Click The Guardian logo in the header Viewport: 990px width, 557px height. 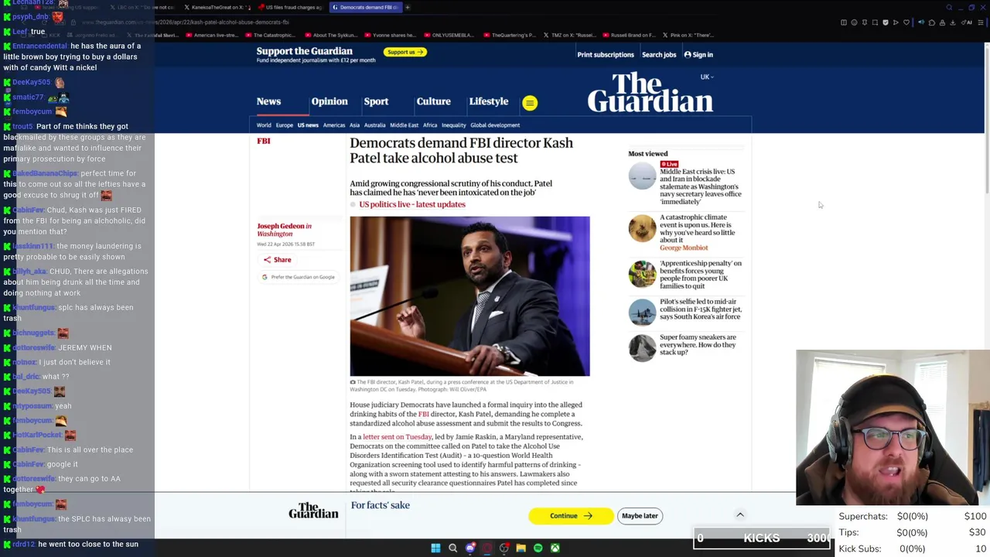650,93
